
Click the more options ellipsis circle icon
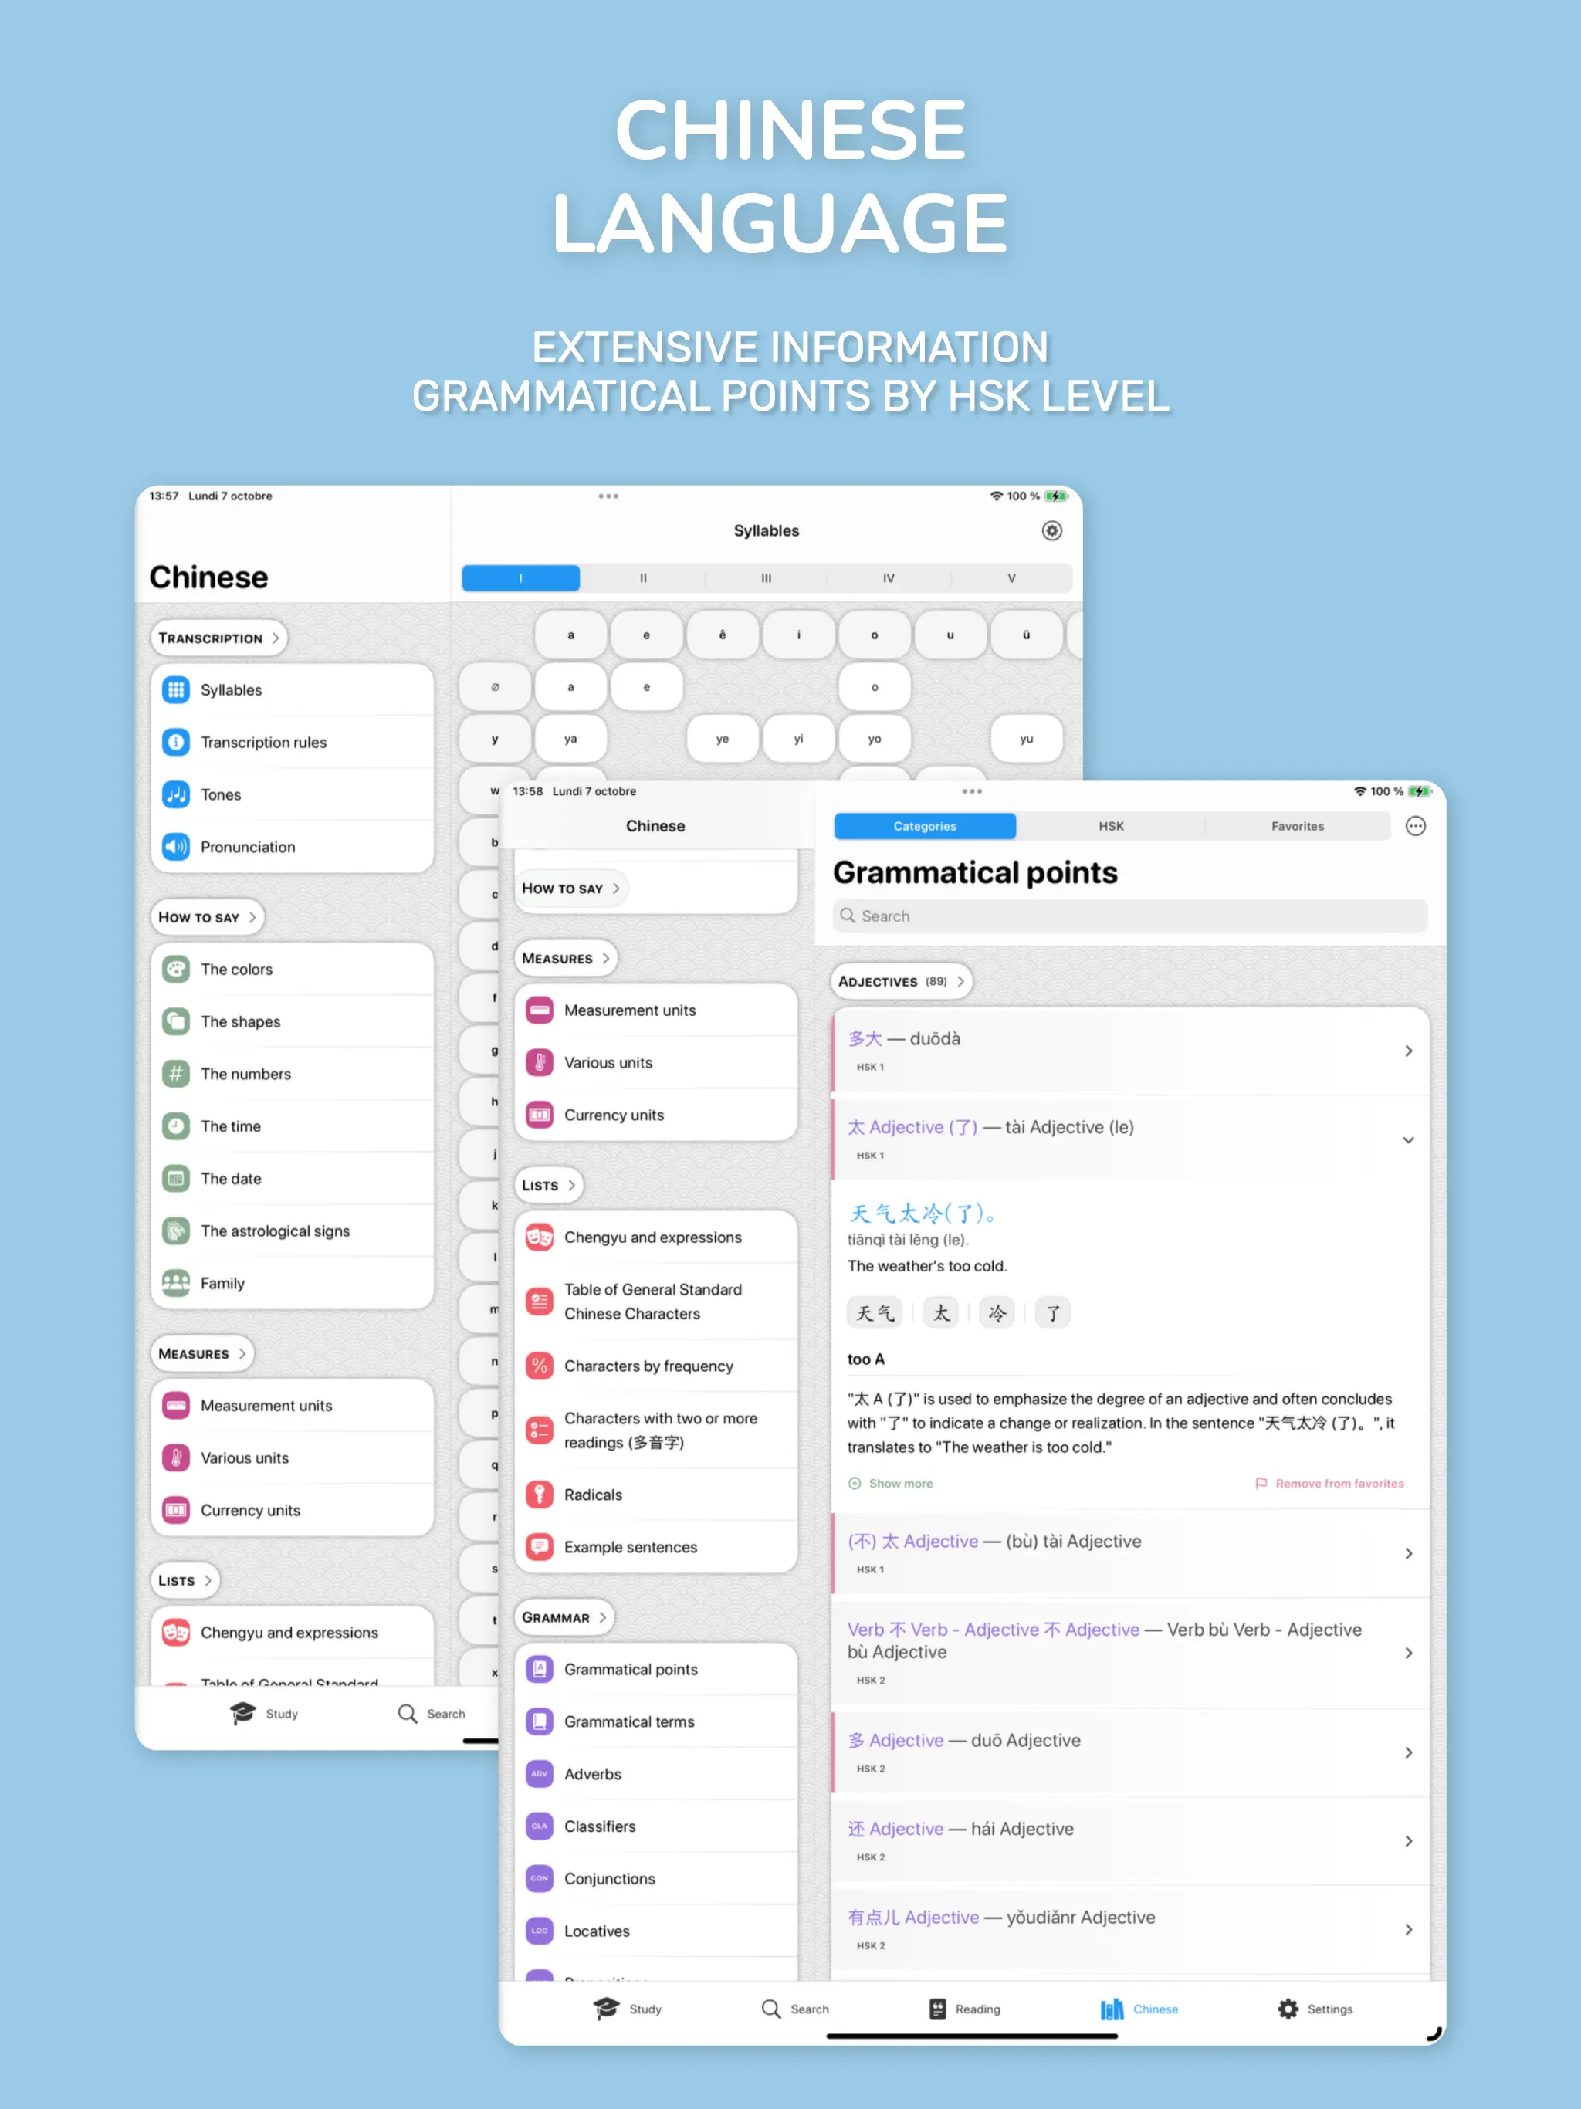click(1415, 826)
